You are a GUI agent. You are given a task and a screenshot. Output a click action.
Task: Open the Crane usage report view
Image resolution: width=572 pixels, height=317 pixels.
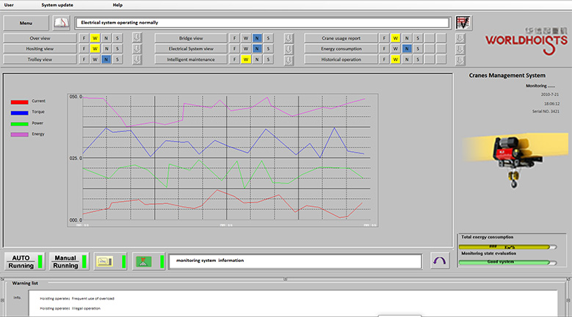(x=341, y=37)
